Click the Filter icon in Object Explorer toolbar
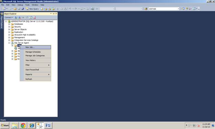This screenshot has height=129, width=215. (x=27, y=18)
